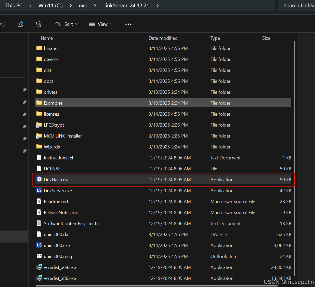The height and width of the screenshot is (287, 315).
Task: Select the Wizards folder icon
Action: [x=39, y=146]
